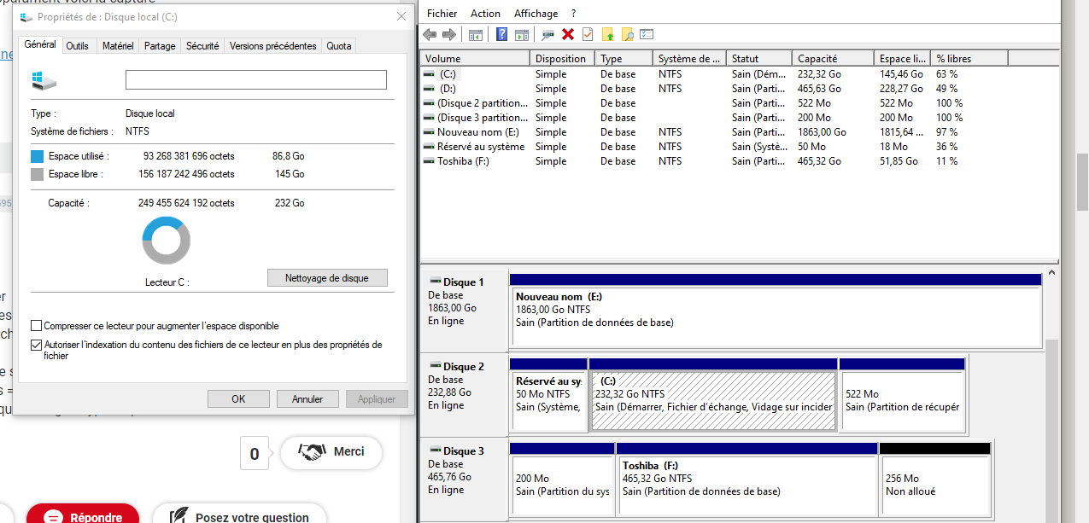Open the blue question mark Help icon
Image resolution: width=1089 pixels, height=523 pixels.
[501, 34]
